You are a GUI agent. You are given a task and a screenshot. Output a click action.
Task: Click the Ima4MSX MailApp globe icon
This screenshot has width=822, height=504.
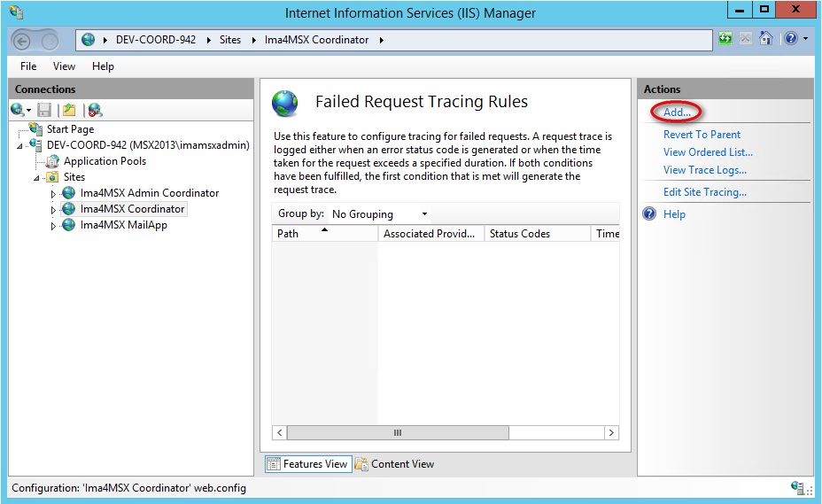[69, 224]
